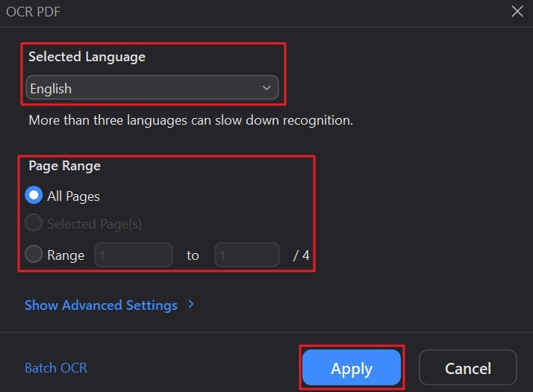This screenshot has width=533, height=392.
Task: Choose the Selected Page(s) radio option
Action: [x=34, y=223]
